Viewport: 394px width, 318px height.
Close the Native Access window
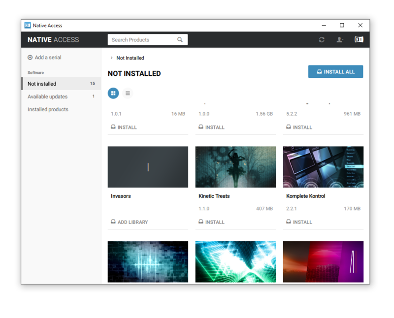[x=360, y=26]
